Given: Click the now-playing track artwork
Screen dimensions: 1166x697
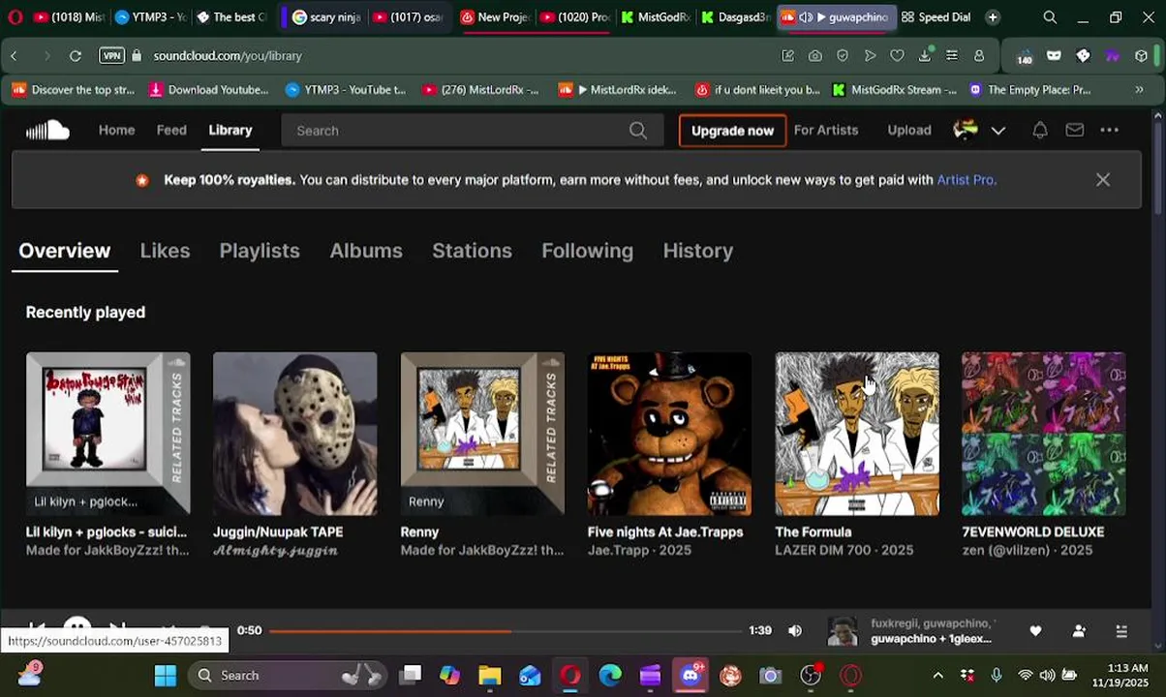Looking at the screenshot, I should click(x=843, y=631).
